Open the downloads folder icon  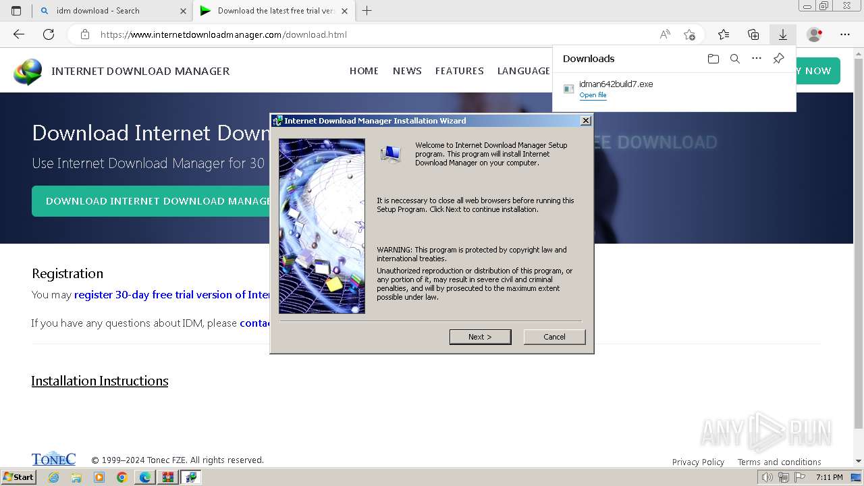(x=713, y=59)
